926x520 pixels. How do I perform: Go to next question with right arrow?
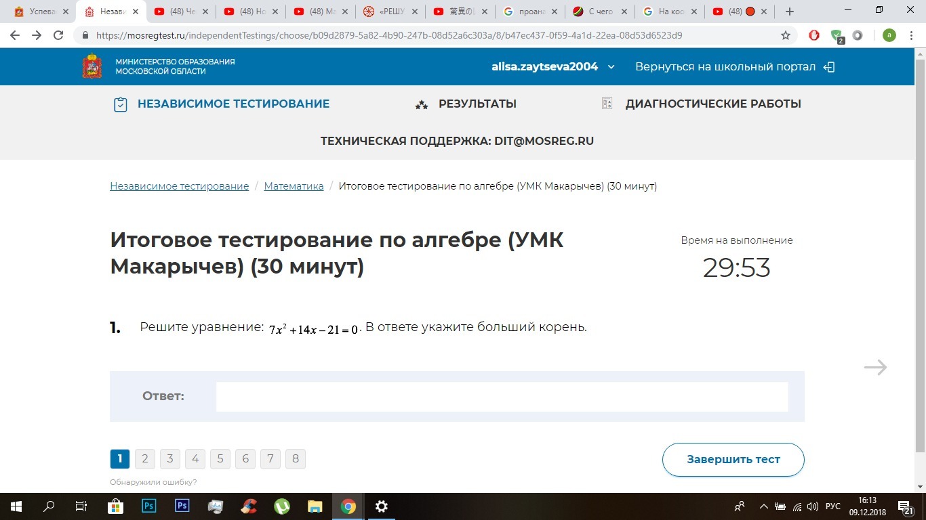pos(876,368)
